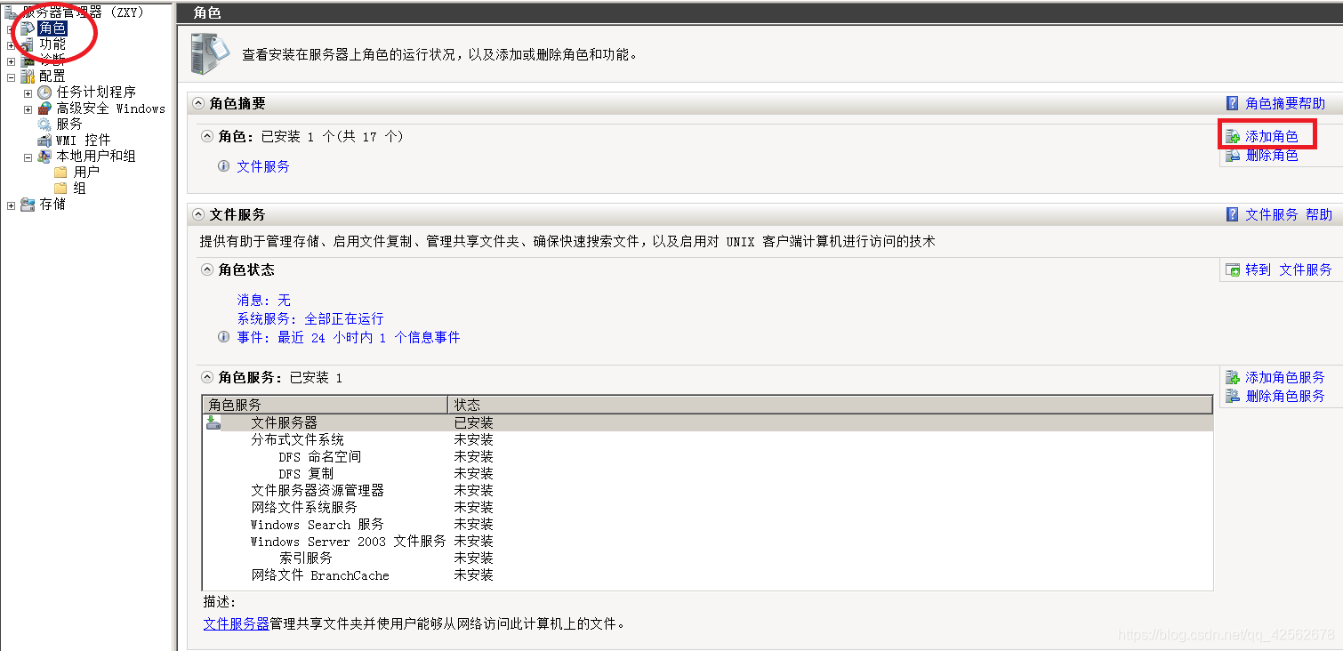1343x651 pixels.
Task: Open the 文件服务 link under roles summary
Action: [263, 166]
